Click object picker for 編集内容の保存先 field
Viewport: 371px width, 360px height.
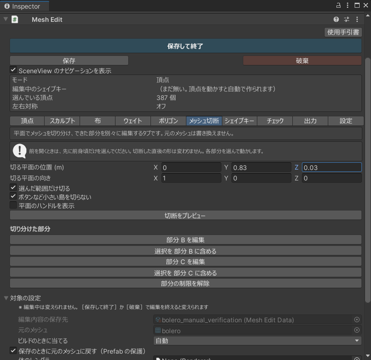coord(357,320)
